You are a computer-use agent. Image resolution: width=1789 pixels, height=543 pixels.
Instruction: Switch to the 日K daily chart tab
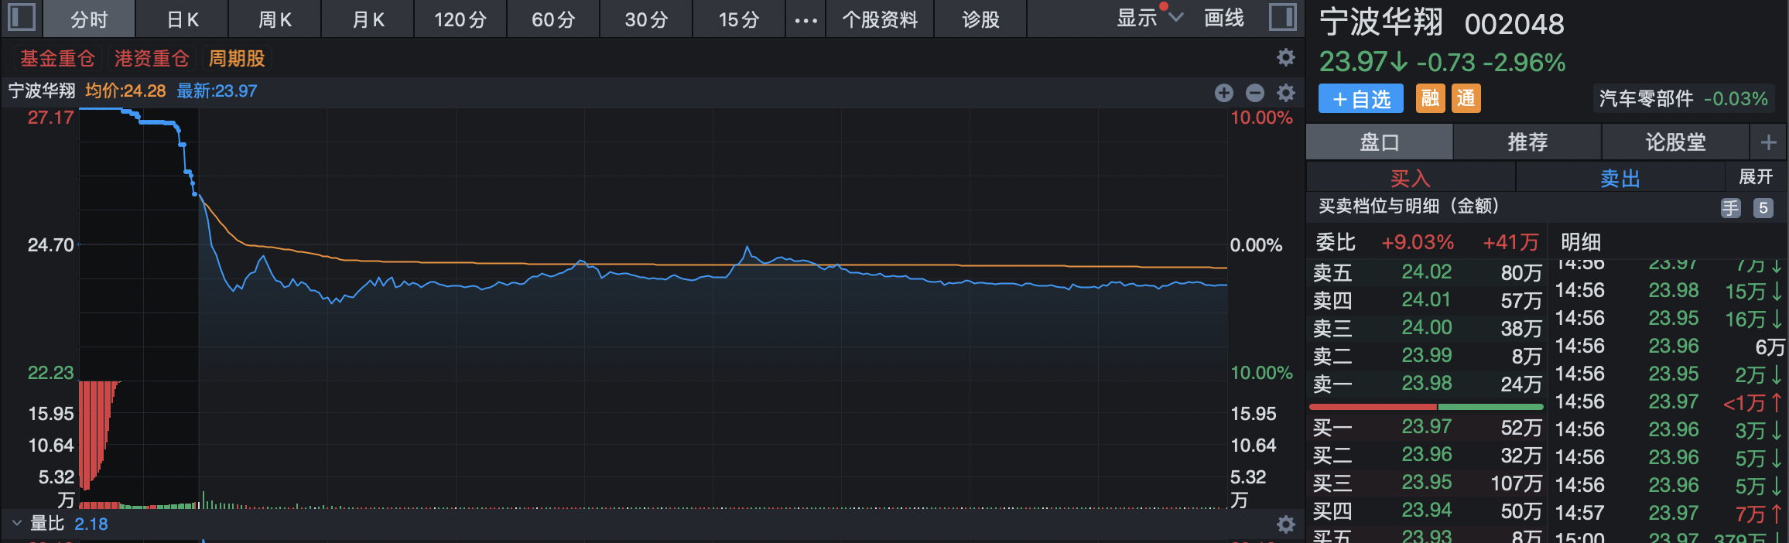(183, 20)
